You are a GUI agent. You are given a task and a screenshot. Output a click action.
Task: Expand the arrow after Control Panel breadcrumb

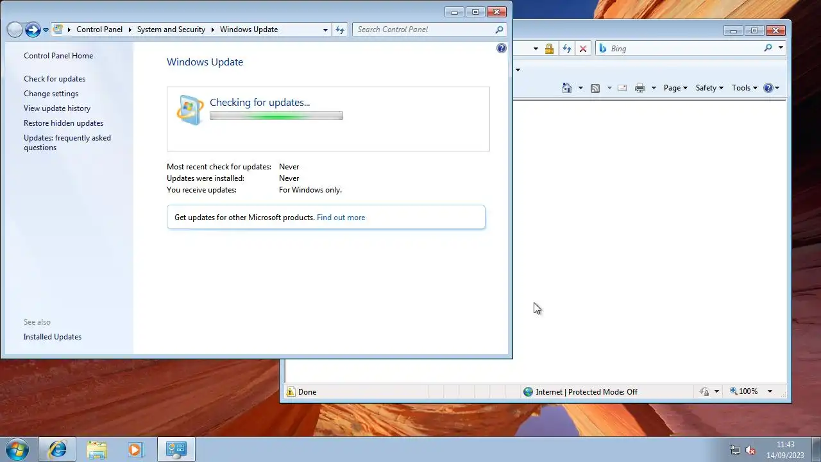point(130,30)
